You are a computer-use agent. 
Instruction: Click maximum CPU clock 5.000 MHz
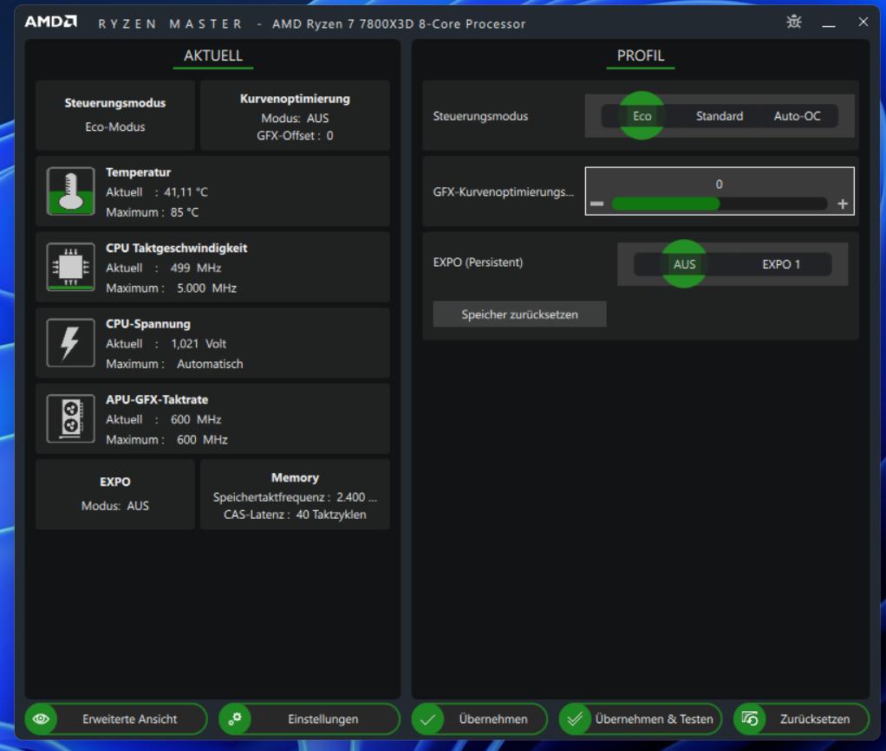pyautogui.click(x=207, y=288)
